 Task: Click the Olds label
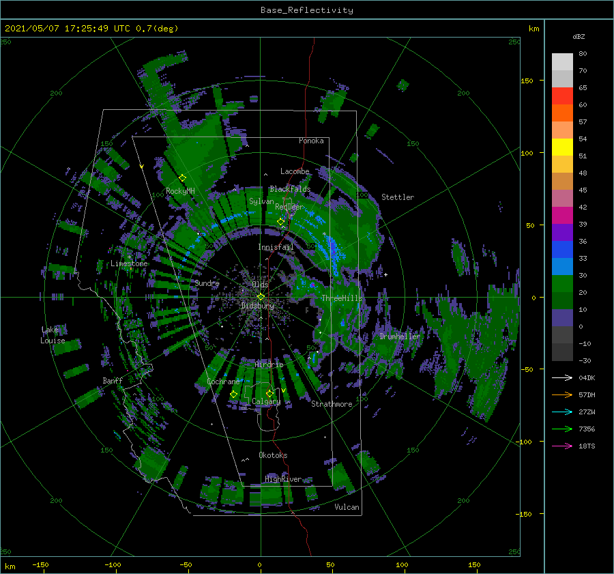coord(261,285)
